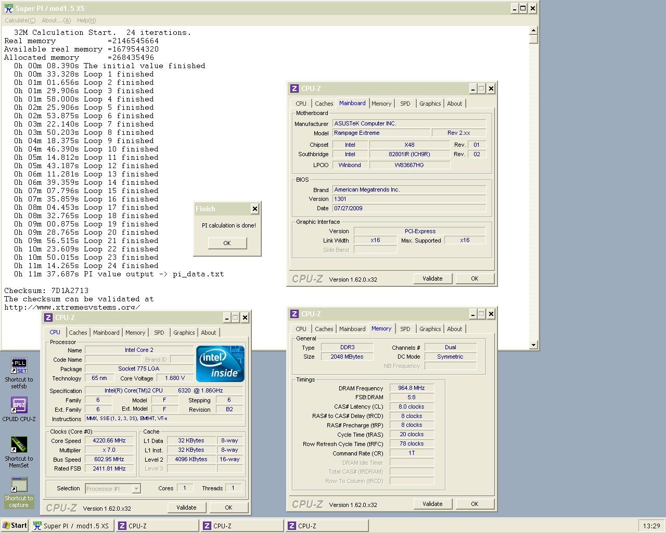Image resolution: width=666 pixels, height=533 pixels.
Task: Click Validate in Memory CPU-Z window
Action: (432, 504)
